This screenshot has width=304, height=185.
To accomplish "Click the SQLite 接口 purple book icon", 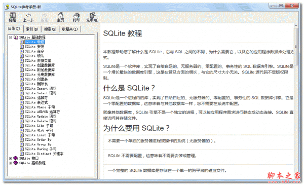I will 16,158.
